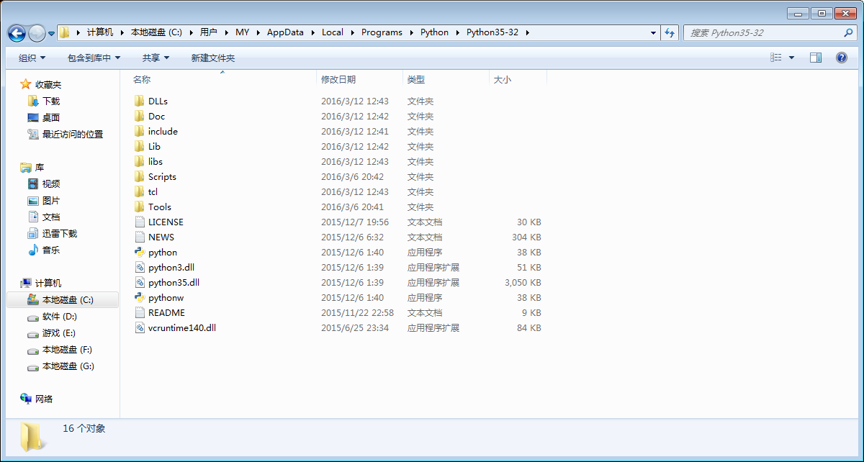Click the refresh icon beside address bar
Image resolution: width=864 pixels, height=462 pixels.
click(670, 32)
